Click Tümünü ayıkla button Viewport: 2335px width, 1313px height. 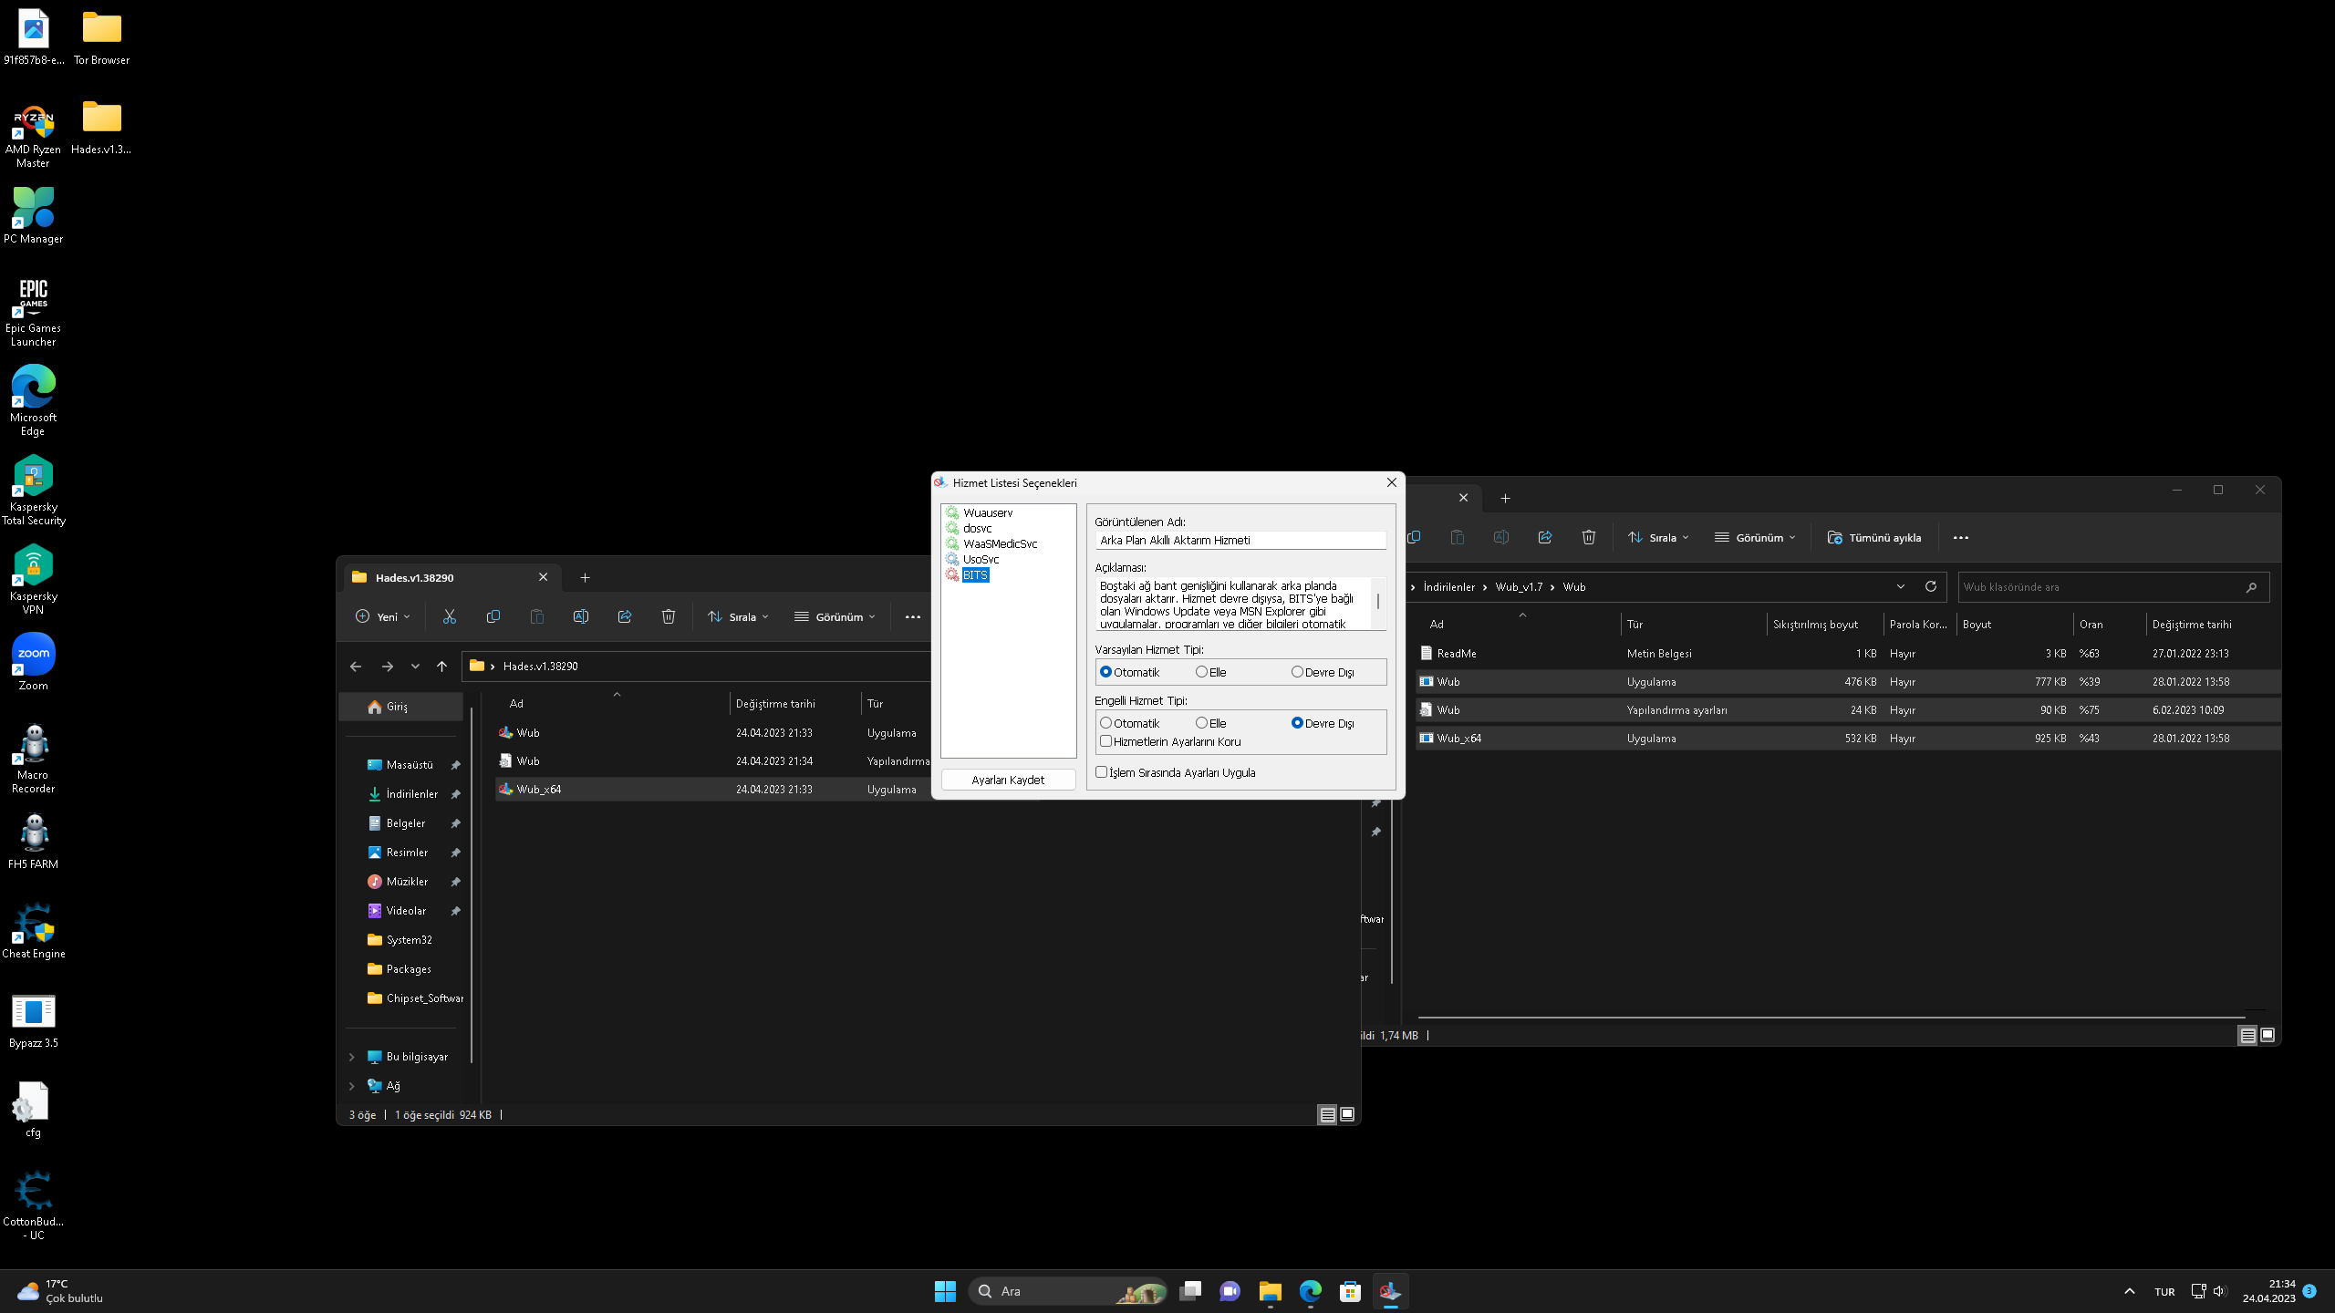(1874, 537)
